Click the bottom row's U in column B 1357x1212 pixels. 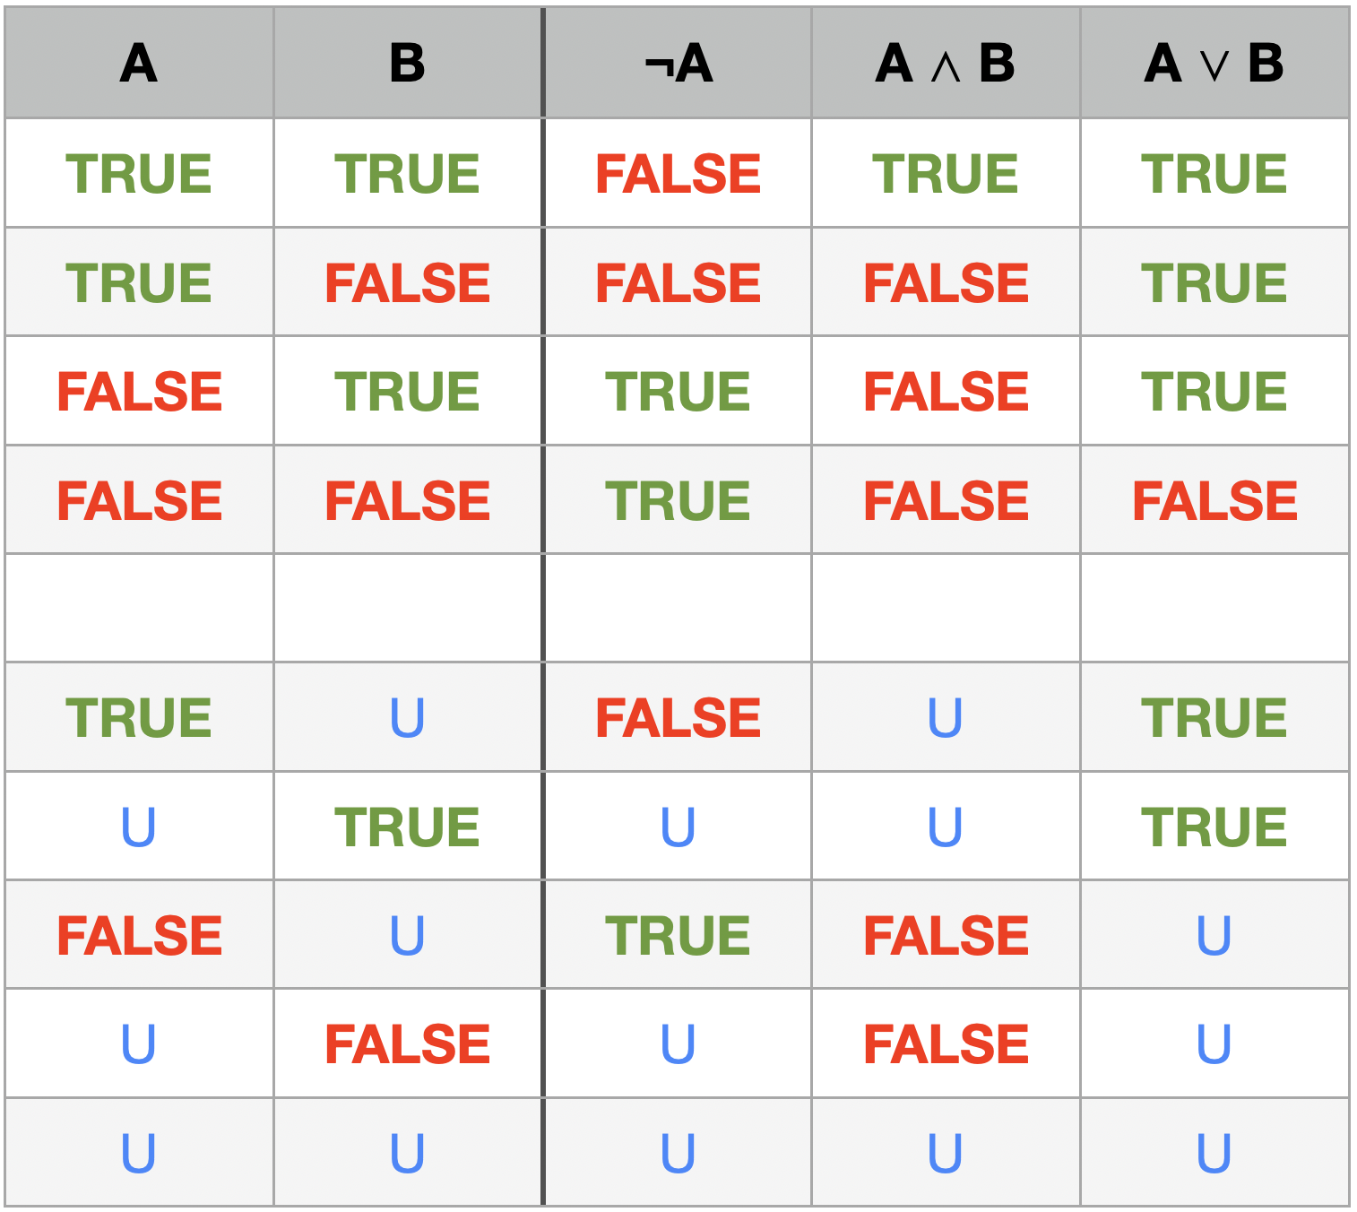(408, 1153)
